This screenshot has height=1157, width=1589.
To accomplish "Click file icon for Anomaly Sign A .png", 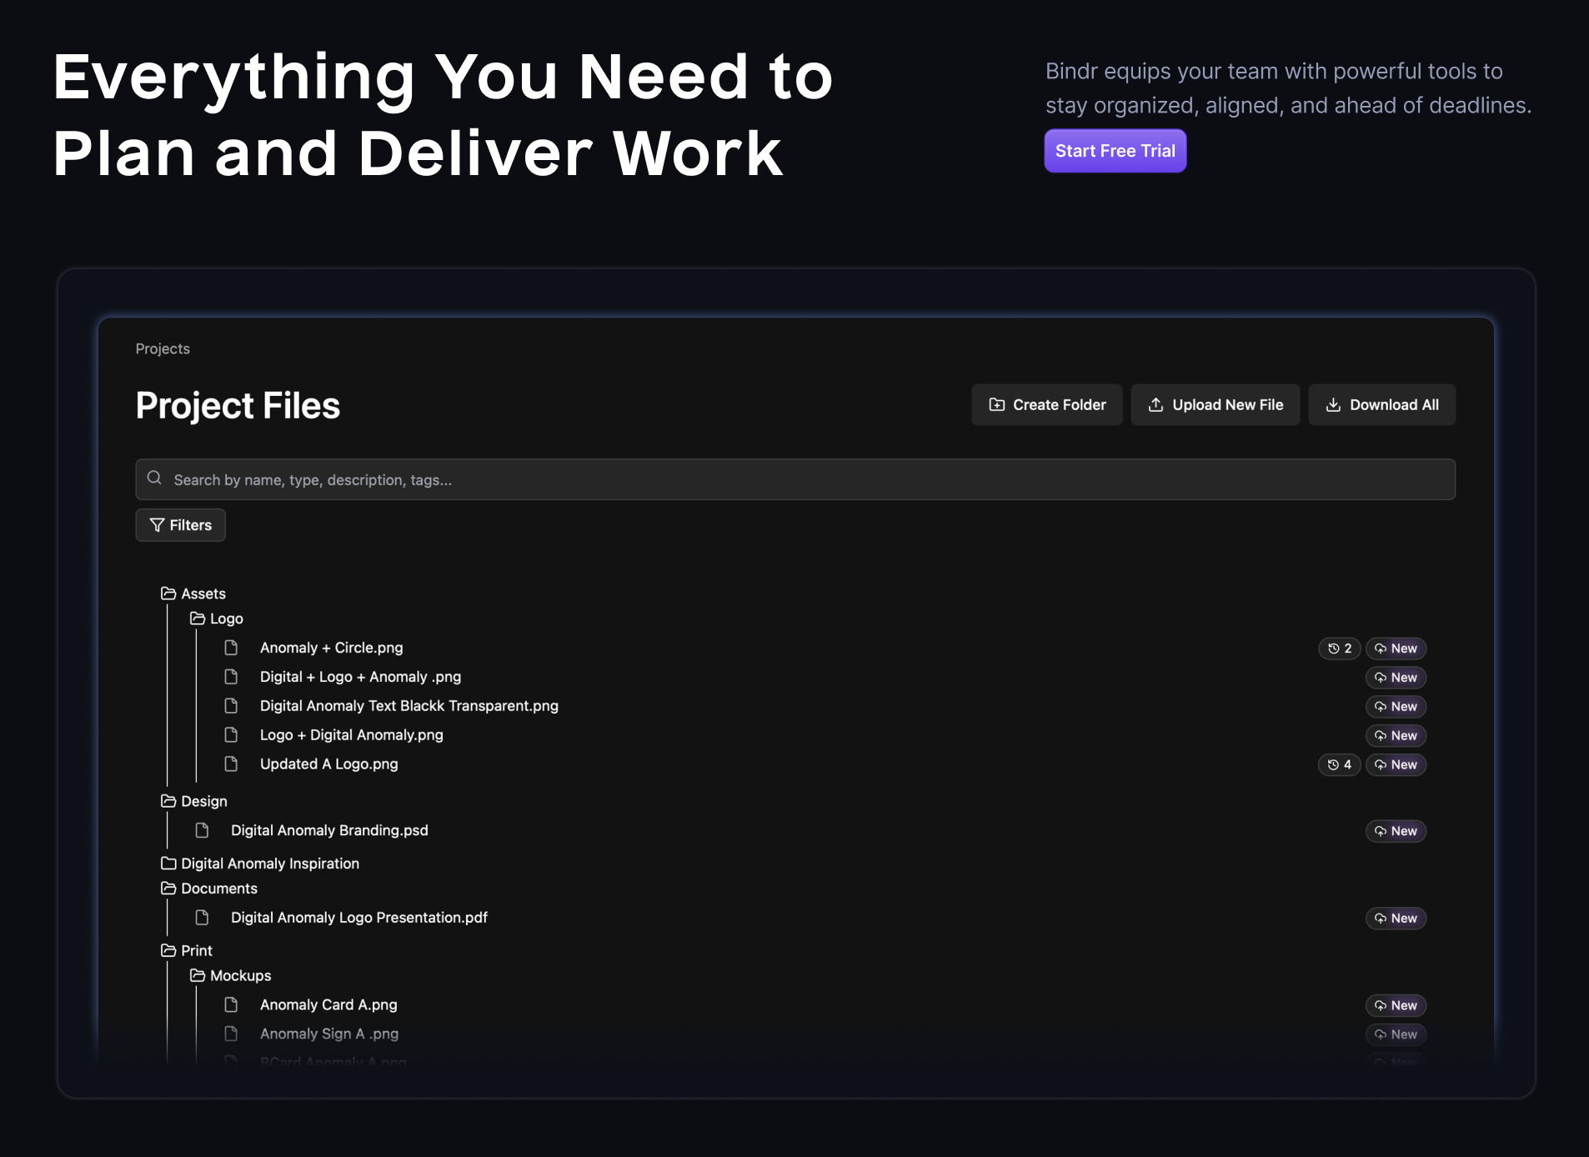I will [x=231, y=1034].
